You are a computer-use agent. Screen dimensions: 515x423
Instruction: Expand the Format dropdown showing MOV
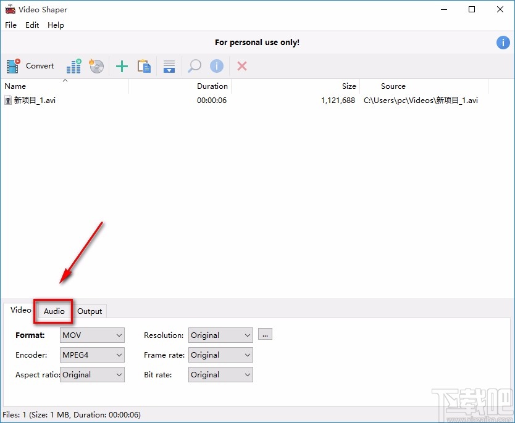point(92,335)
